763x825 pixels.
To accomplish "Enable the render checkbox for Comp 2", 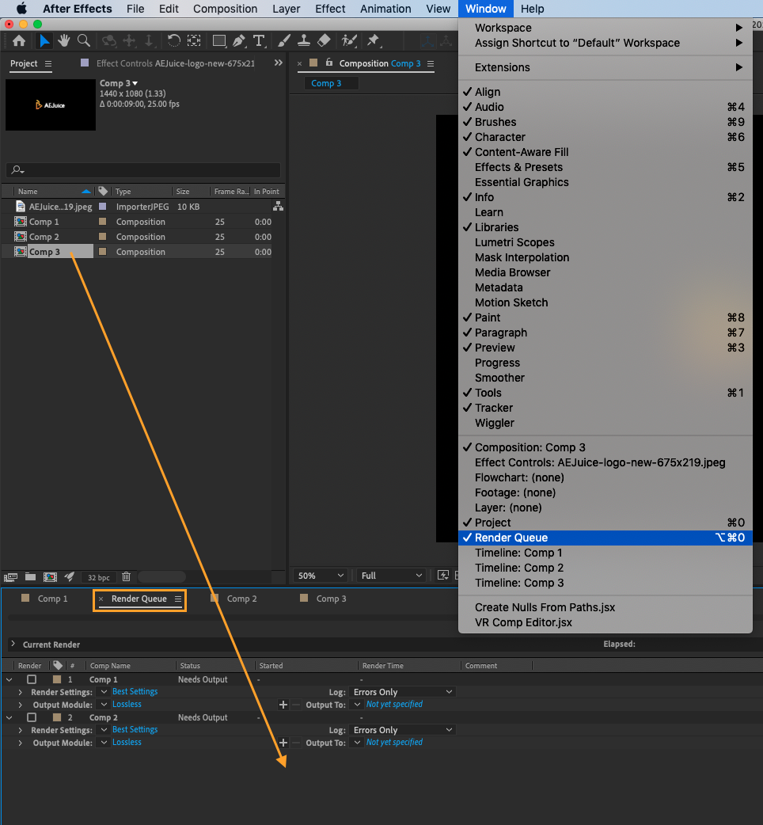I will (x=32, y=717).
